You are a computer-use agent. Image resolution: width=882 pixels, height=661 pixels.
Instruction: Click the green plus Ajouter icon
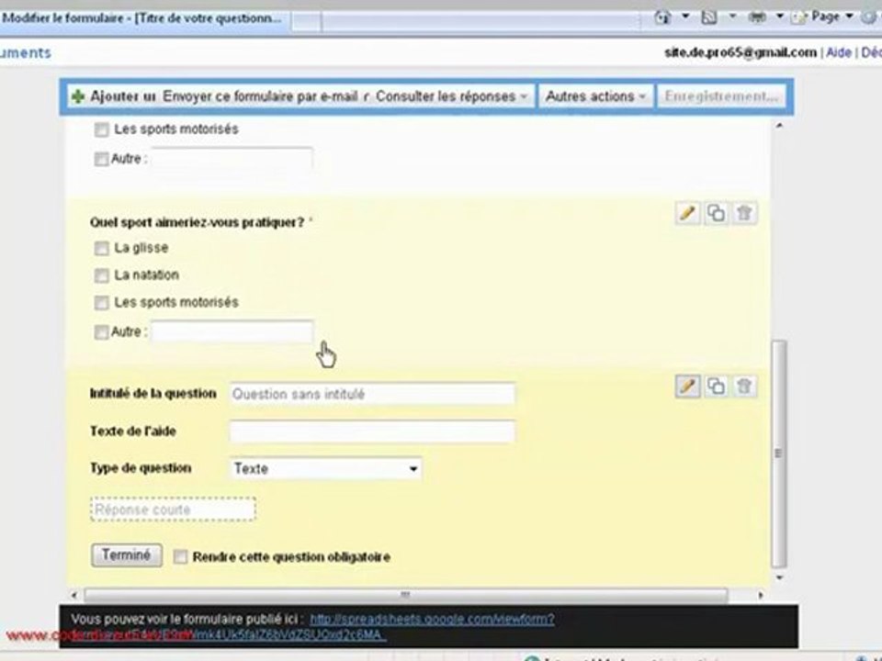point(77,96)
